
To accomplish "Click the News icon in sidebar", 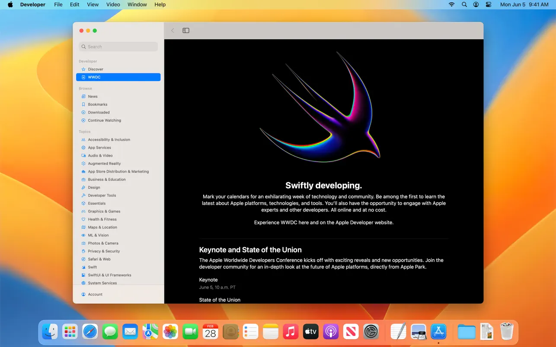I will (x=83, y=96).
